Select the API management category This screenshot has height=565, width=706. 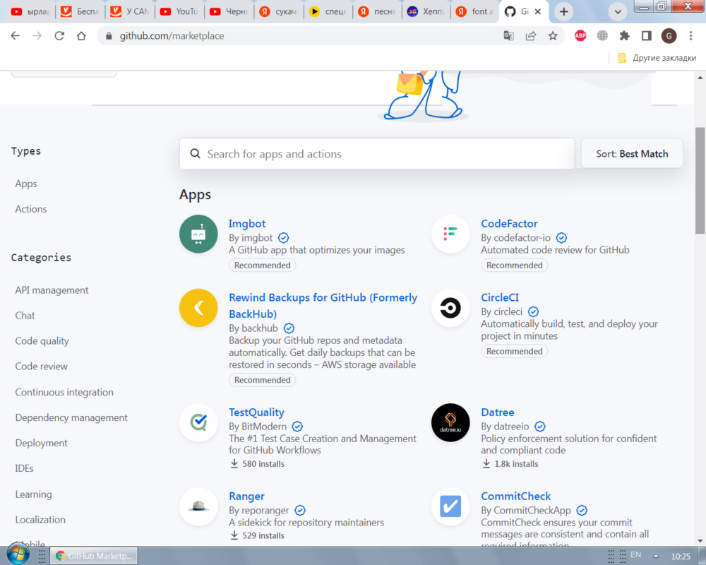(x=52, y=290)
